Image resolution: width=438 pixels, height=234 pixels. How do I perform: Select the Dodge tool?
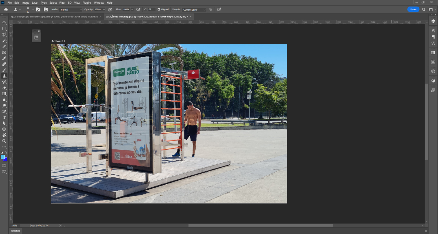pyautogui.click(x=4, y=105)
